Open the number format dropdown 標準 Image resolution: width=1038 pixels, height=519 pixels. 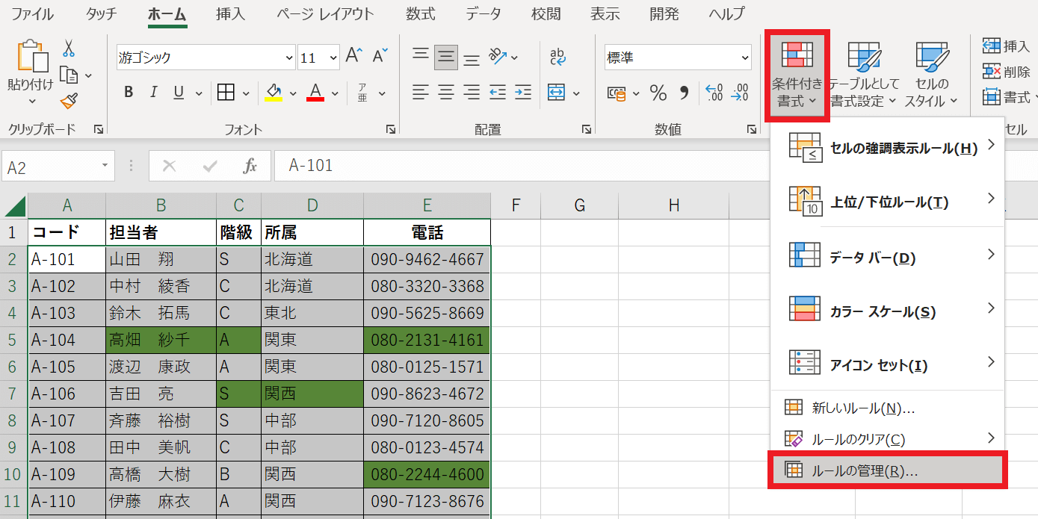click(744, 58)
